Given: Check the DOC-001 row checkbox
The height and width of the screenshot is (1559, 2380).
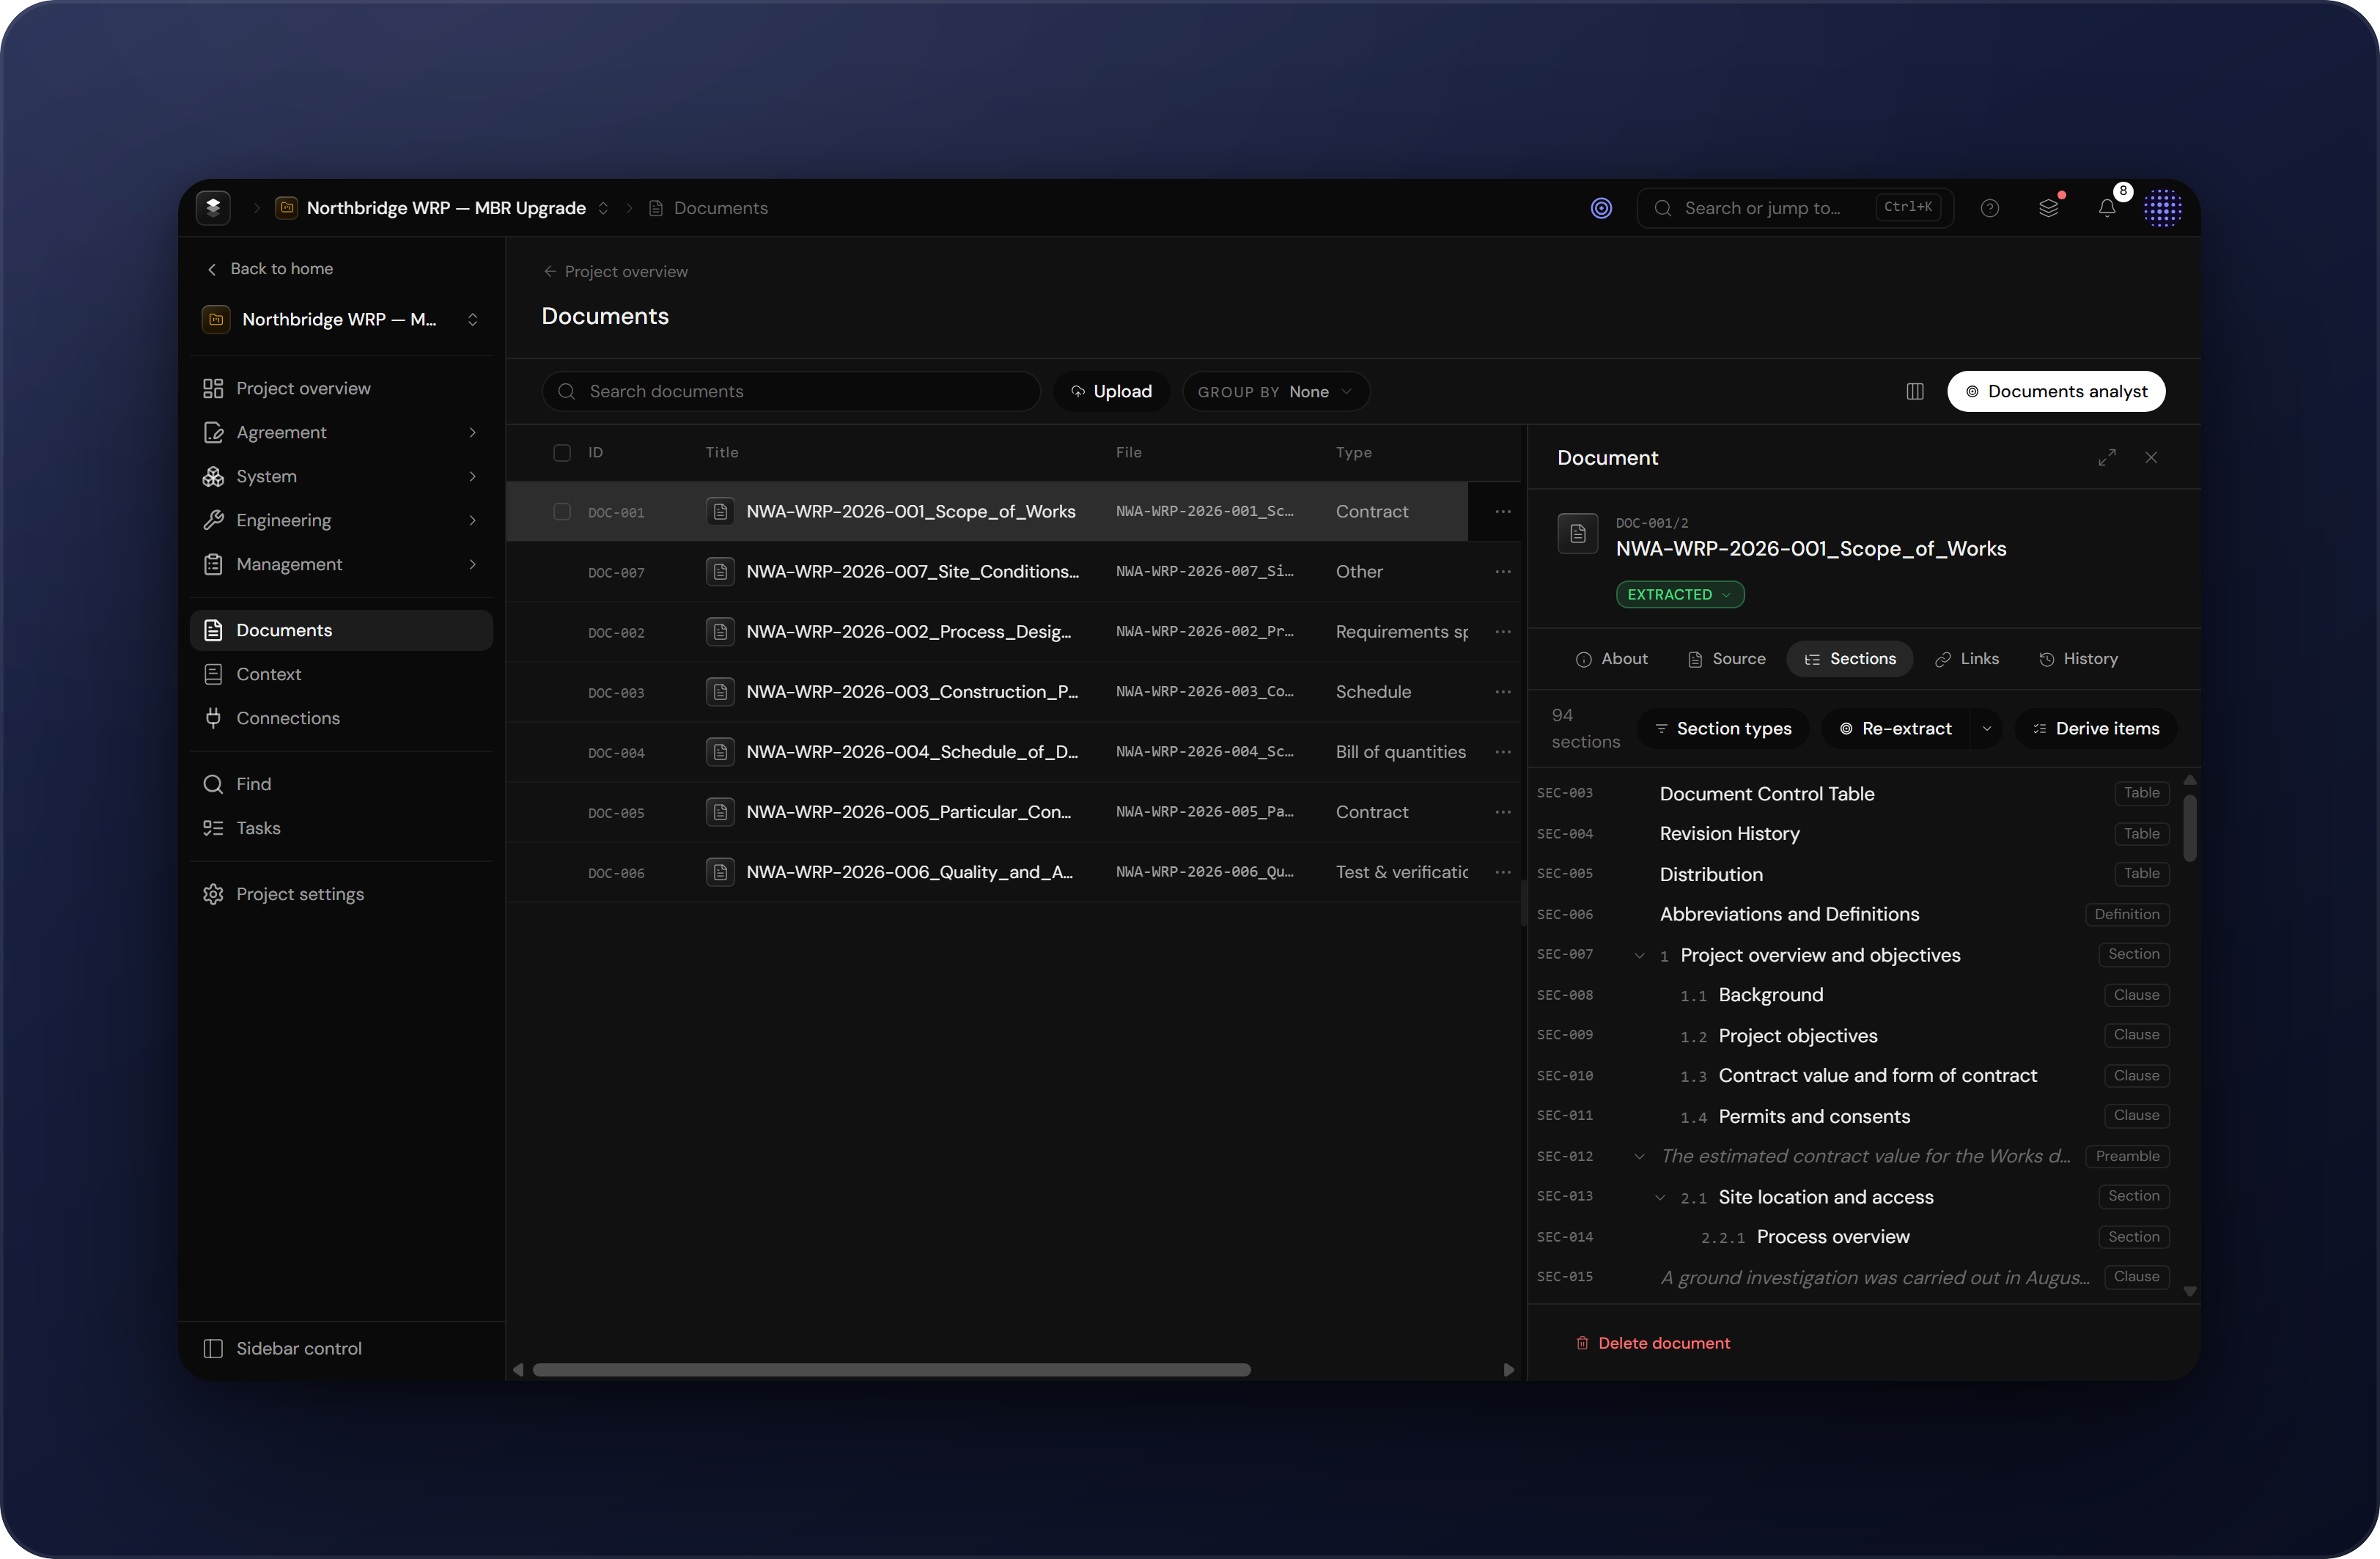Looking at the screenshot, I should 562,511.
